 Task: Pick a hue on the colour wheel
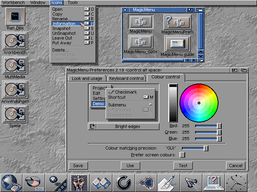pyautogui.click(x=199, y=103)
